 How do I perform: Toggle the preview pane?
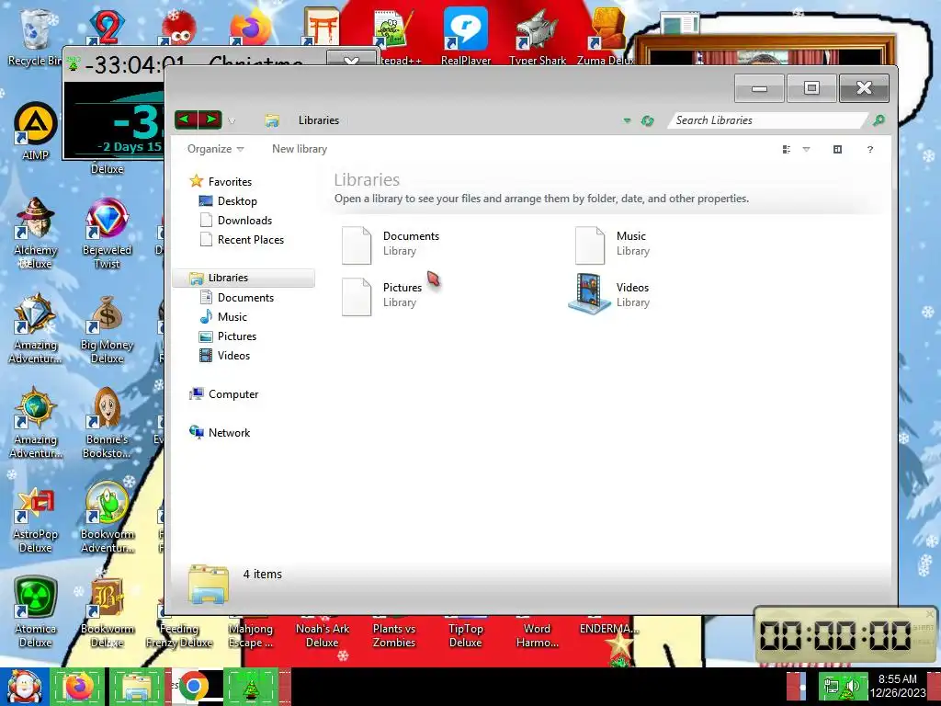pyautogui.click(x=838, y=150)
